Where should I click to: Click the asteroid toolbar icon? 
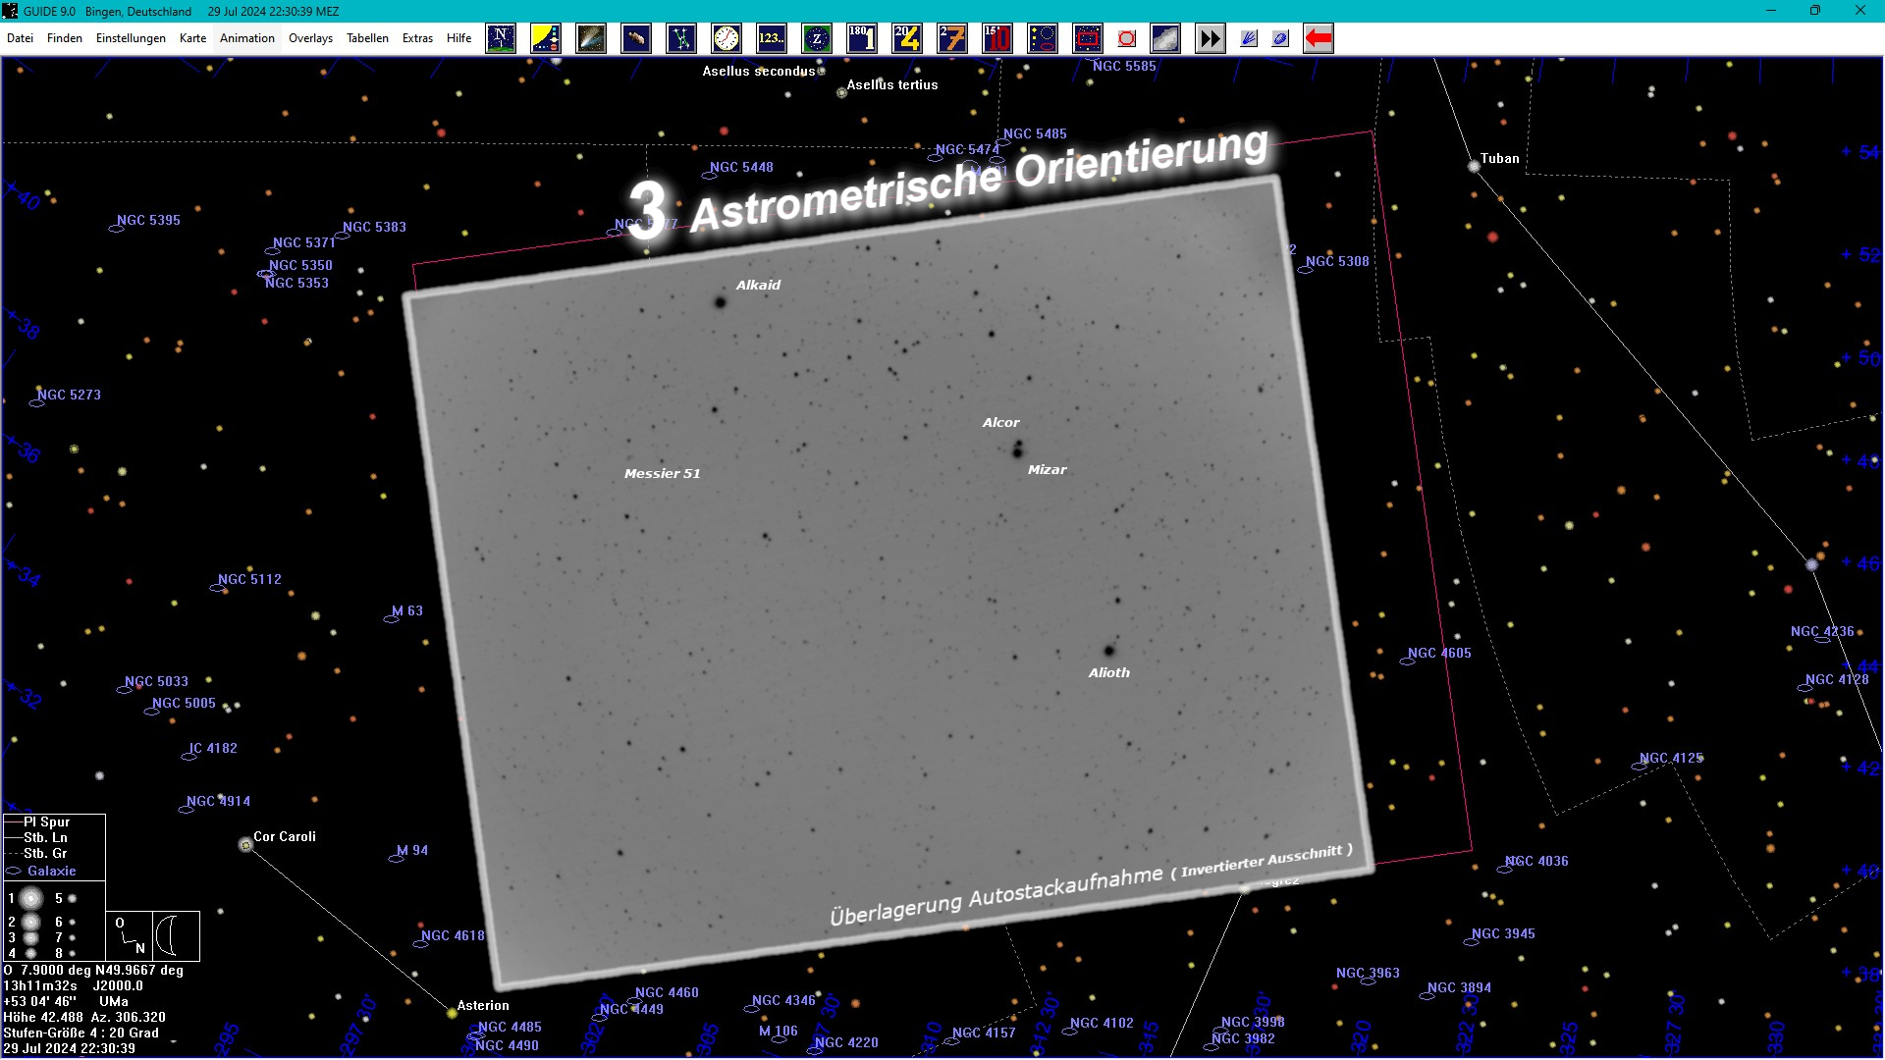click(636, 39)
